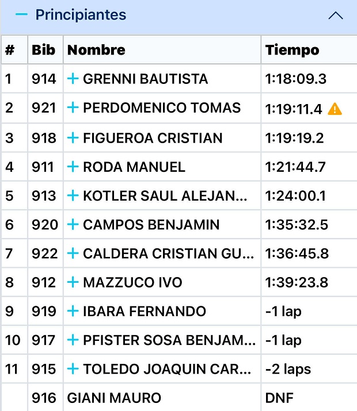357x411 pixels.
Task: Sort by Tiempo column header
Action: click(292, 50)
